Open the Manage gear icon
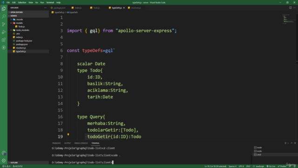This screenshot has width=298, height=168. click(x=4, y=161)
